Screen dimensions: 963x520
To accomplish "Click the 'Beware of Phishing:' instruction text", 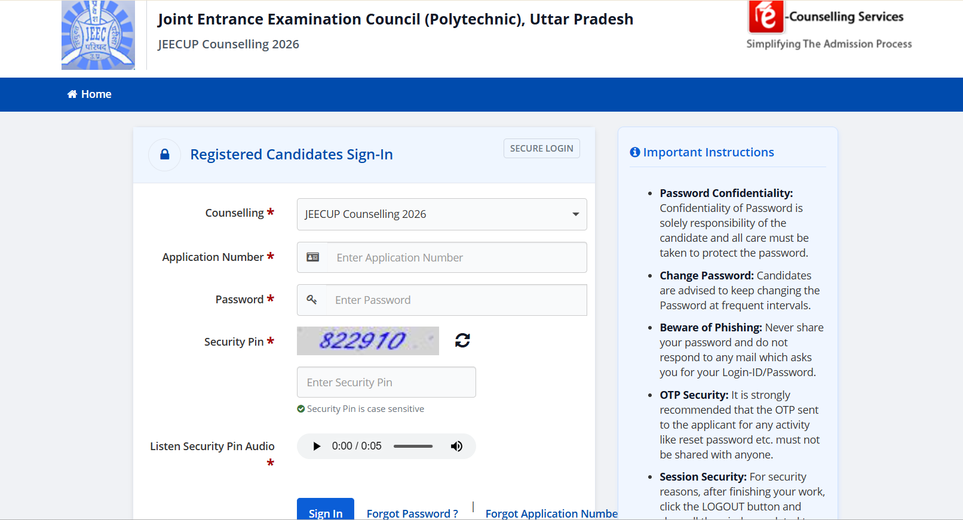I will coord(711,327).
